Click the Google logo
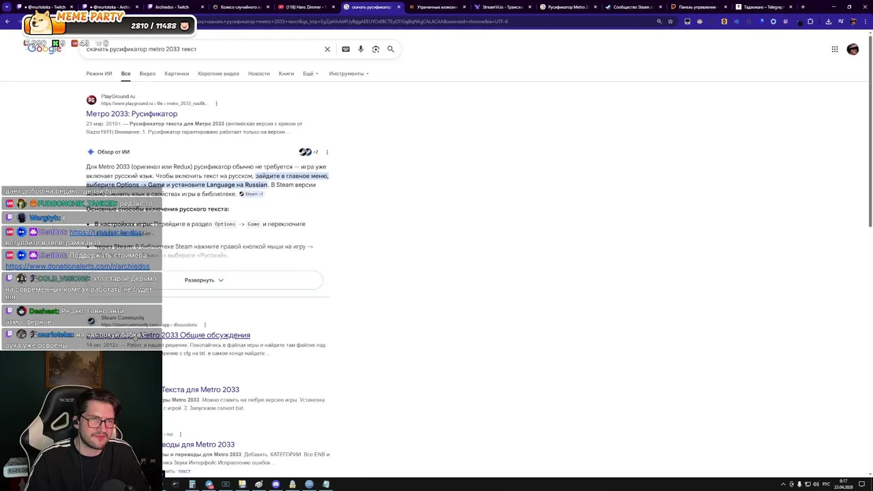 [44, 49]
